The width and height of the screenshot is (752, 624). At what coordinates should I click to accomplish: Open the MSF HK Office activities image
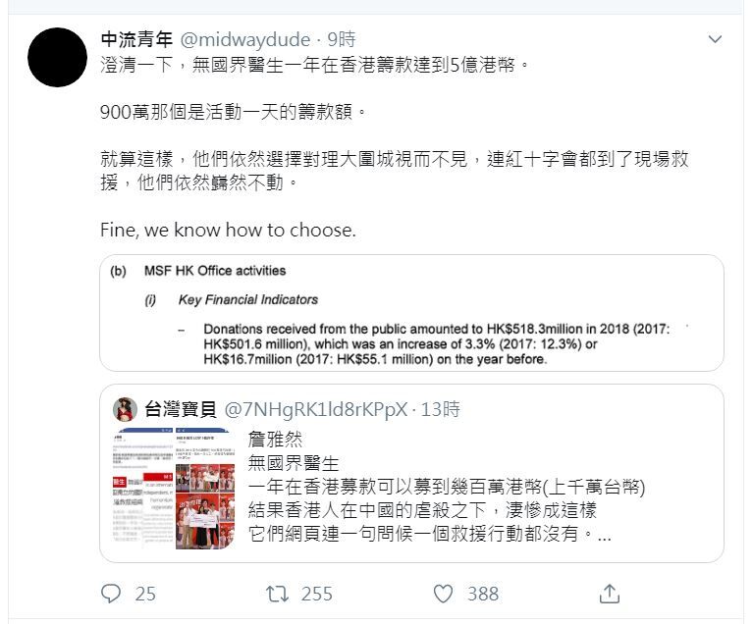411,313
